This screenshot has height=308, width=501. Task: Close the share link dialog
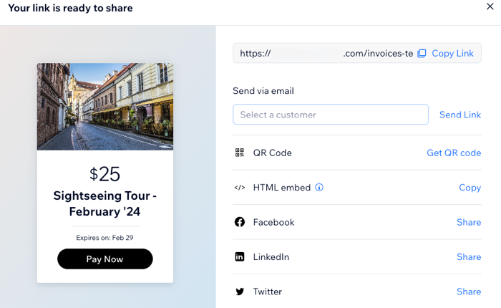[490, 6]
